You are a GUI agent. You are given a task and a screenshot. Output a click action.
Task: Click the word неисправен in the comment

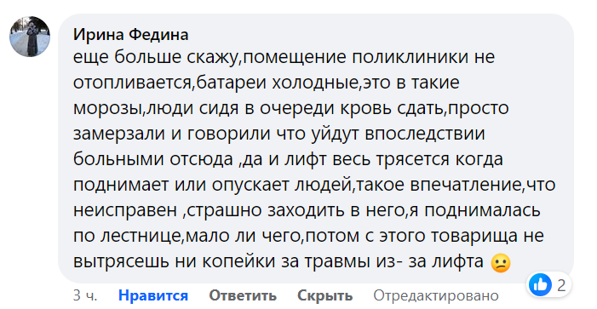(125, 210)
